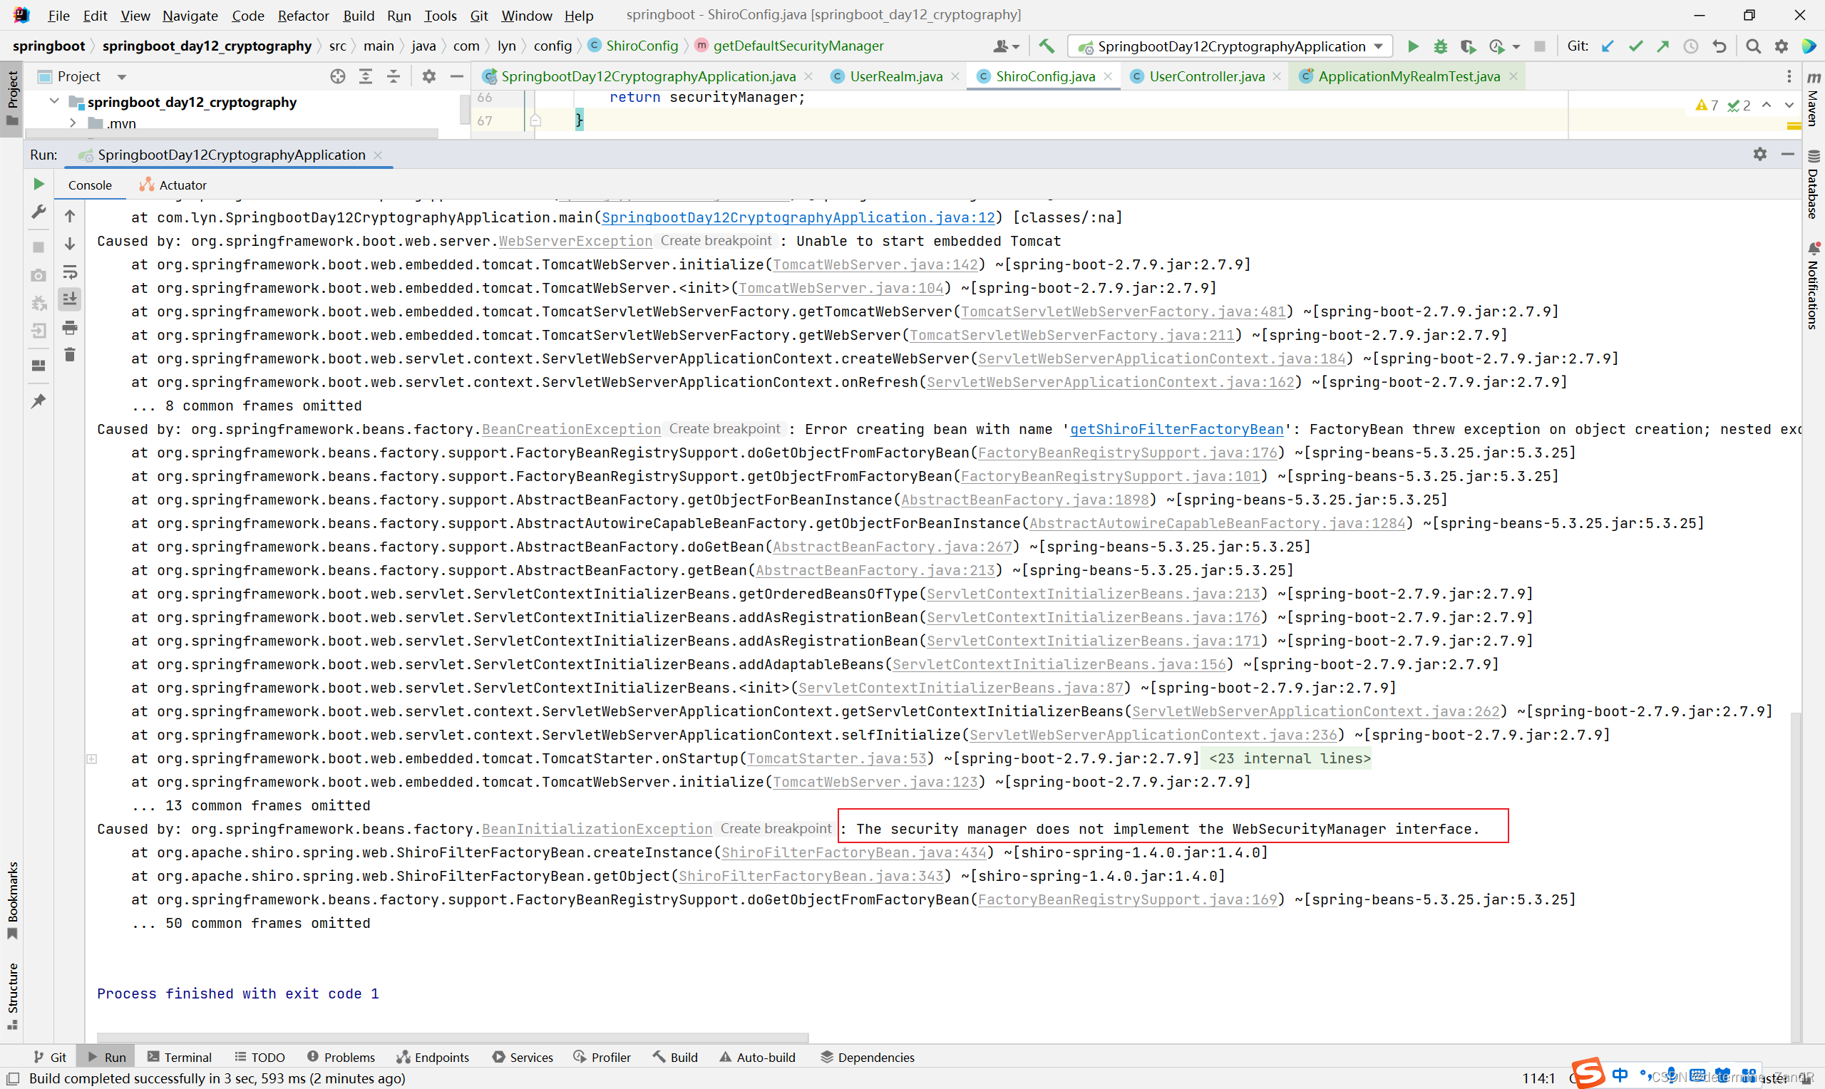Stop the application with the stop square
Viewport: 1825px width, 1089px height.
[1539, 46]
